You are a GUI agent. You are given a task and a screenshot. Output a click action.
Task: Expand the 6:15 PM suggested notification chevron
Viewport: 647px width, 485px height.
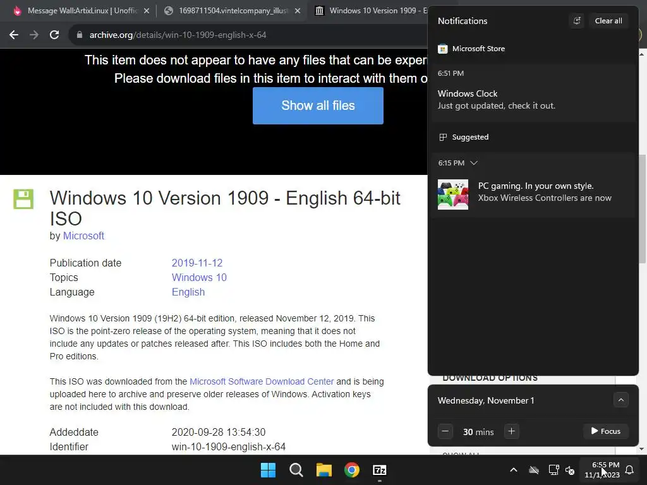474,163
